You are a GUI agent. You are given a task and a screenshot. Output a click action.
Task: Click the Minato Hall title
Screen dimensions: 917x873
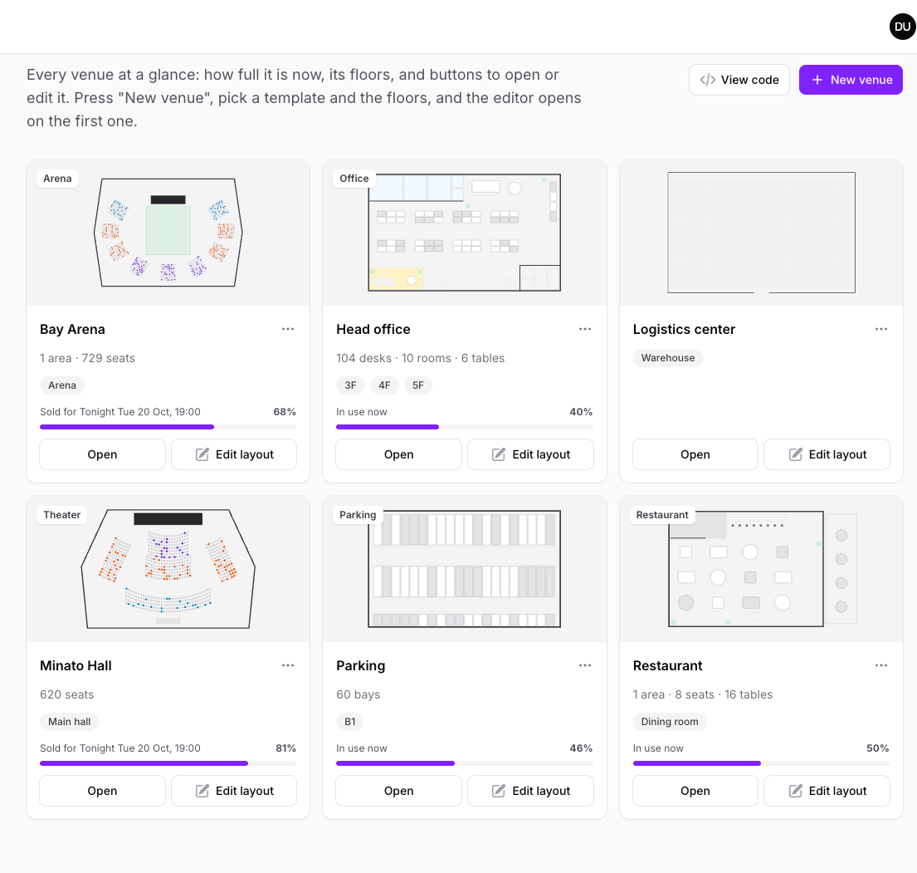point(76,665)
